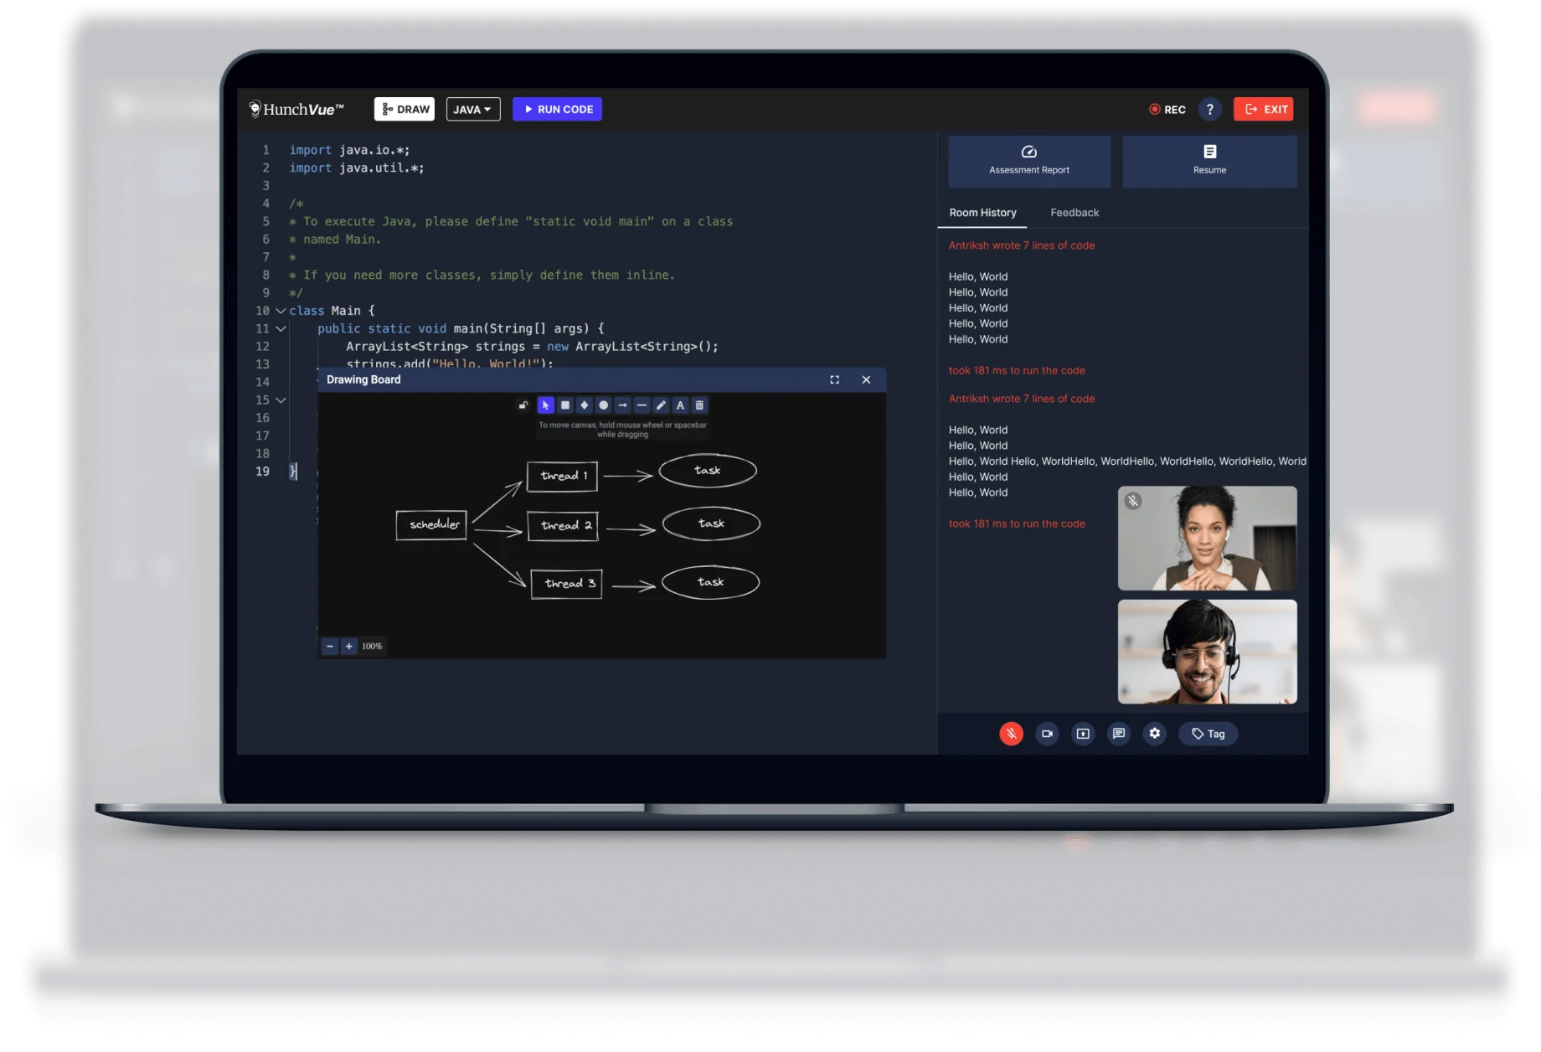Image resolution: width=1541 pixels, height=1052 pixels.
Task: Select the Arrow connector tool
Action: click(622, 405)
